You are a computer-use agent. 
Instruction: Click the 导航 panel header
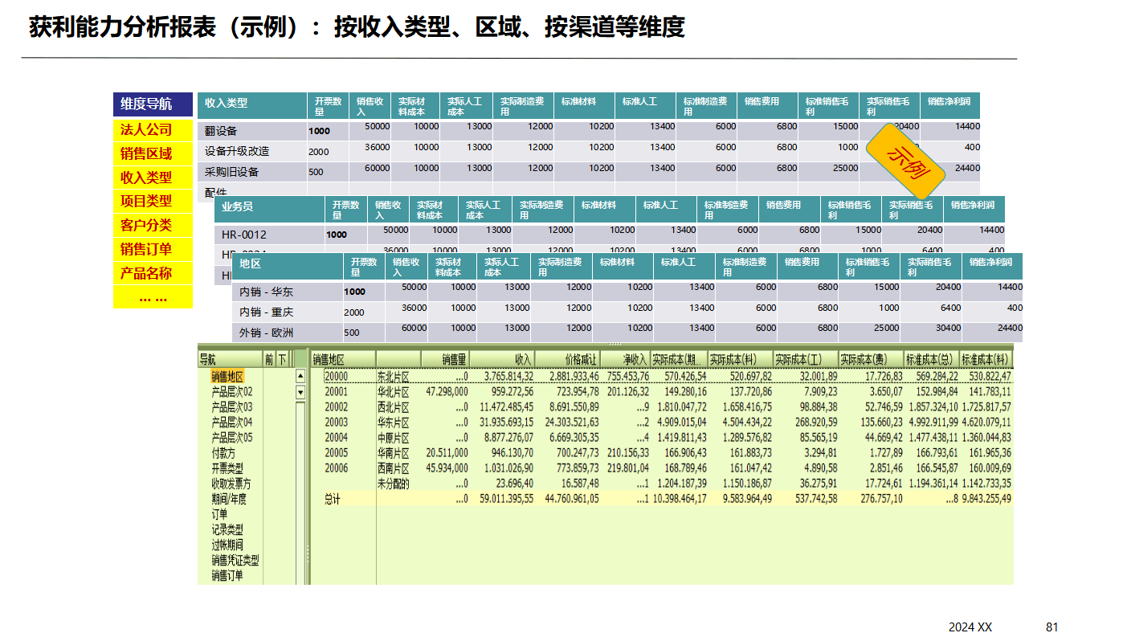pyautogui.click(x=230, y=360)
